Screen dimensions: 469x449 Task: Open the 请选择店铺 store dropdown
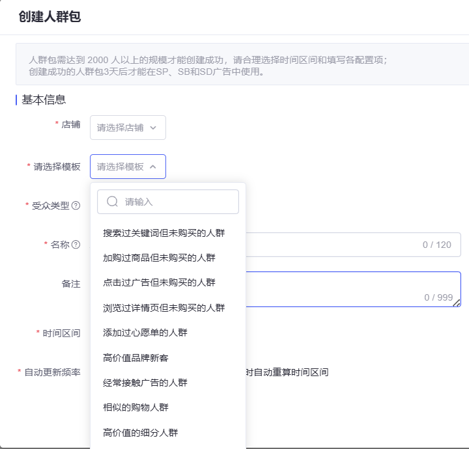128,128
